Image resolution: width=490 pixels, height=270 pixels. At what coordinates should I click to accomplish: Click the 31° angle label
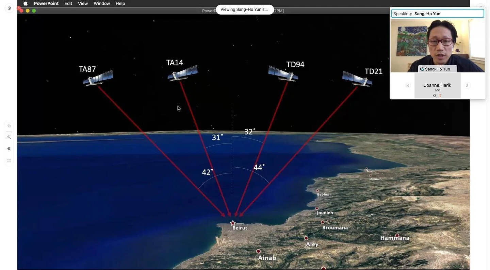pos(217,137)
